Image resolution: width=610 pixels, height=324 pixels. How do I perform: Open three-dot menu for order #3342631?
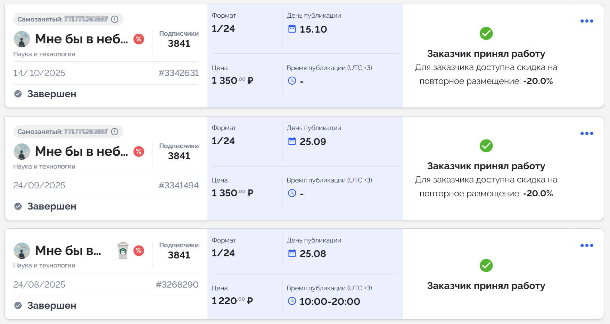click(587, 21)
